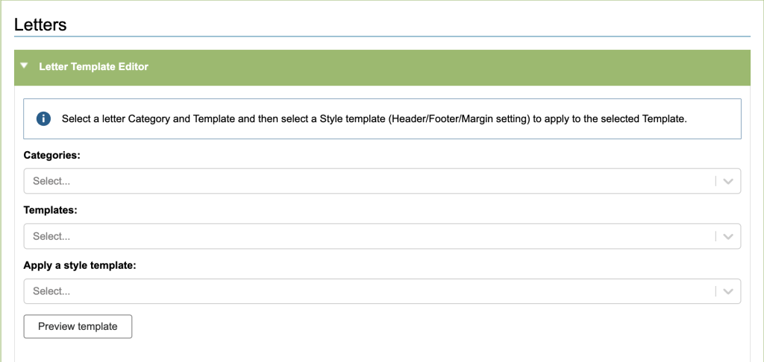This screenshot has height=362, width=764.
Task: Collapse the Letter Template Editor triangle icon
Action: click(x=25, y=66)
